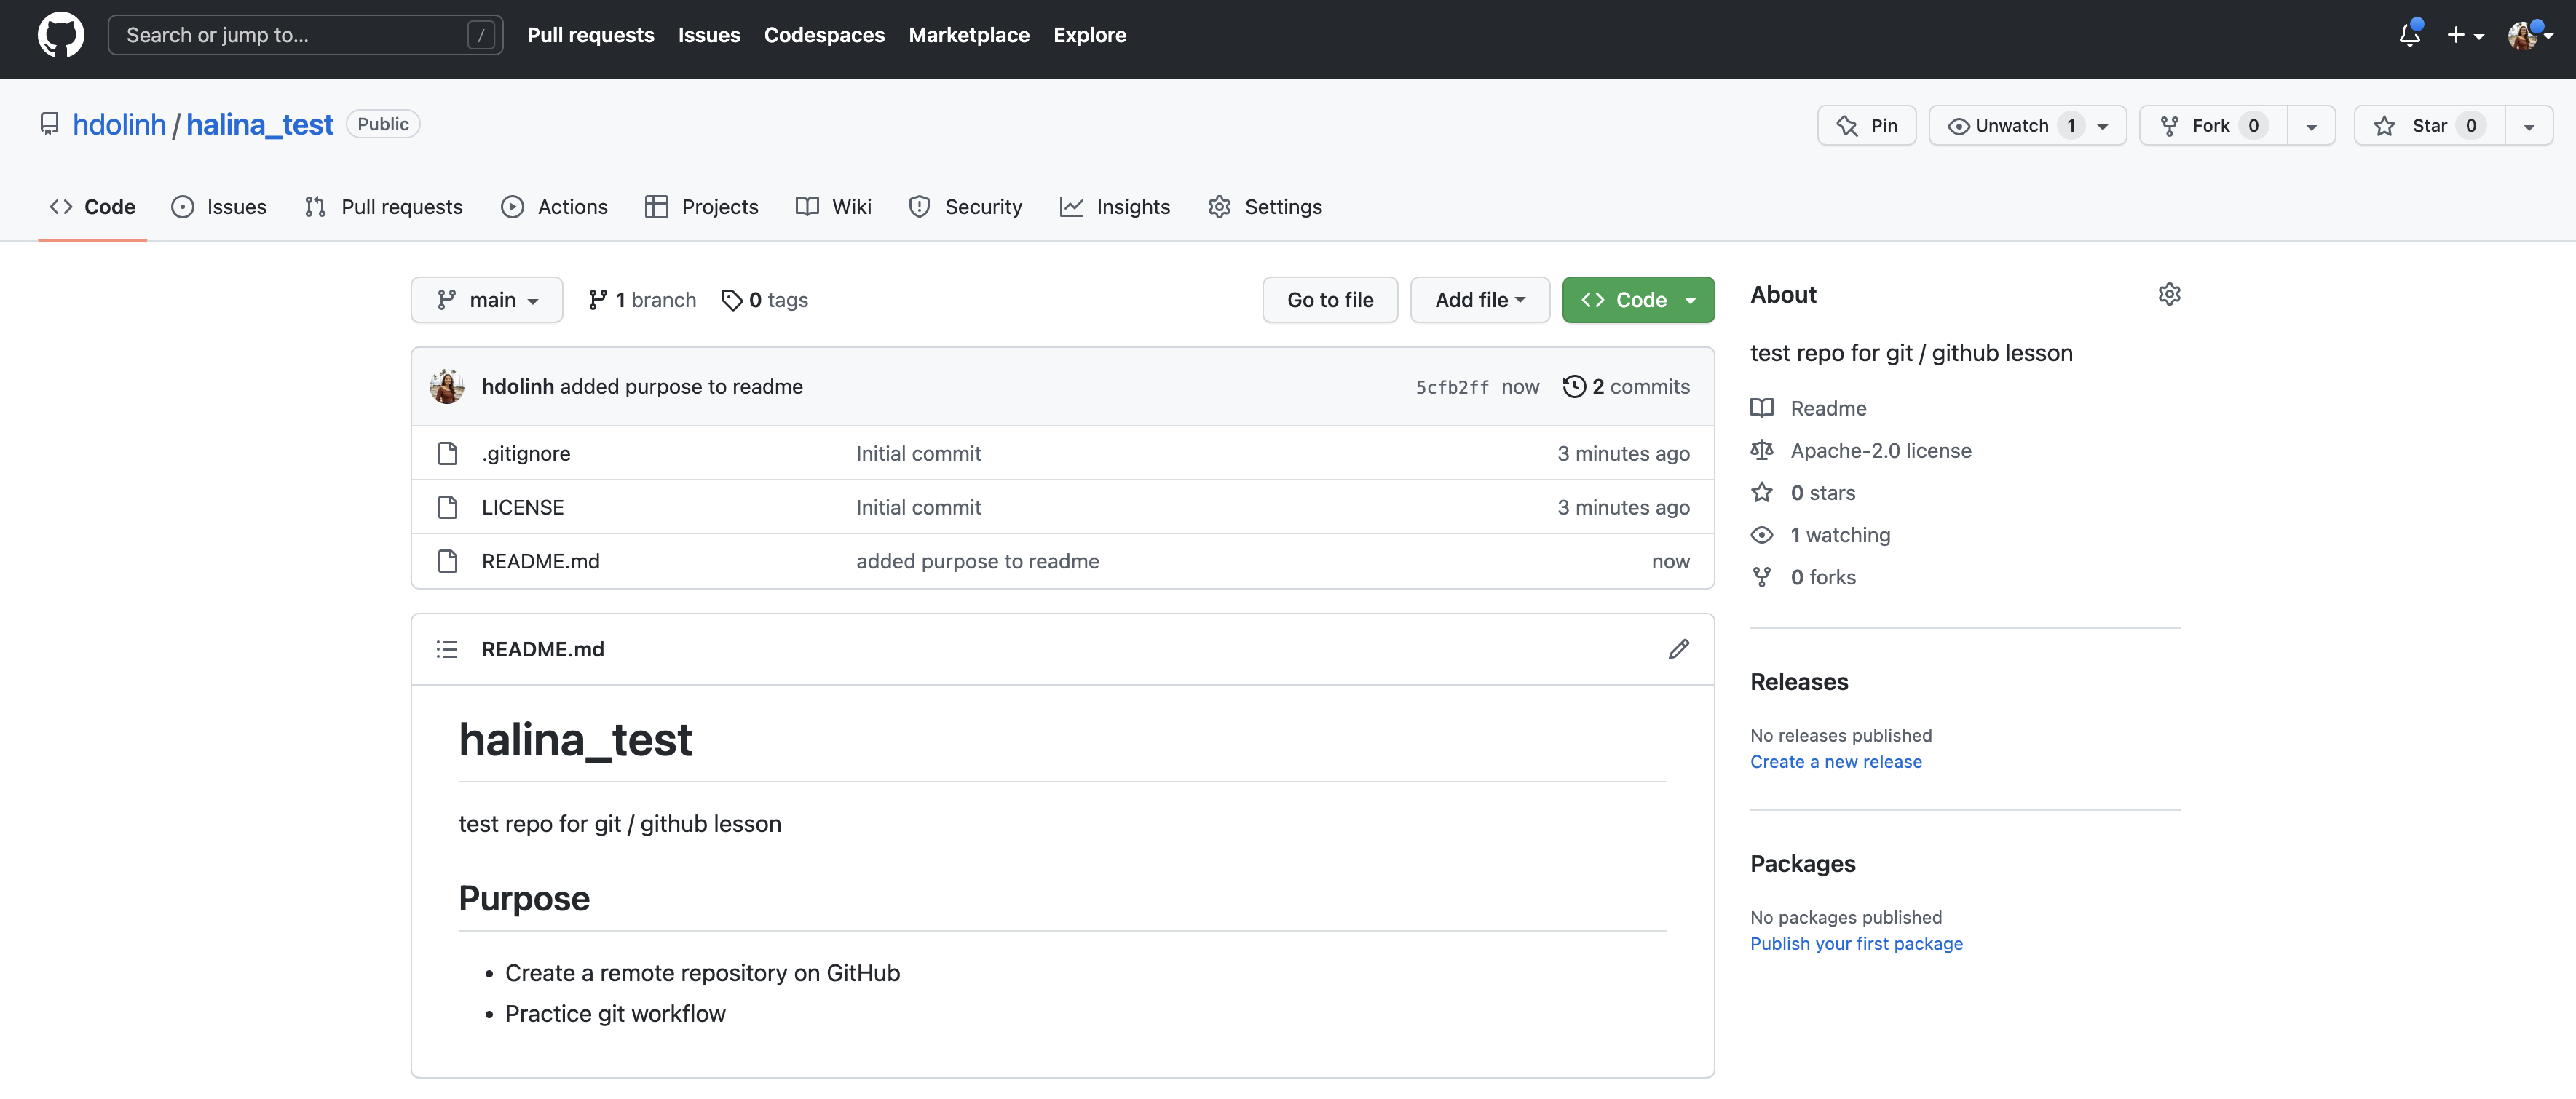Click the hdolinh commit author avatar
This screenshot has width=2576, height=1099.
(x=447, y=386)
